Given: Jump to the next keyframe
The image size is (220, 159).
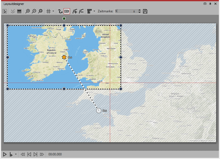Looking at the screenshot, I should point(35,154).
